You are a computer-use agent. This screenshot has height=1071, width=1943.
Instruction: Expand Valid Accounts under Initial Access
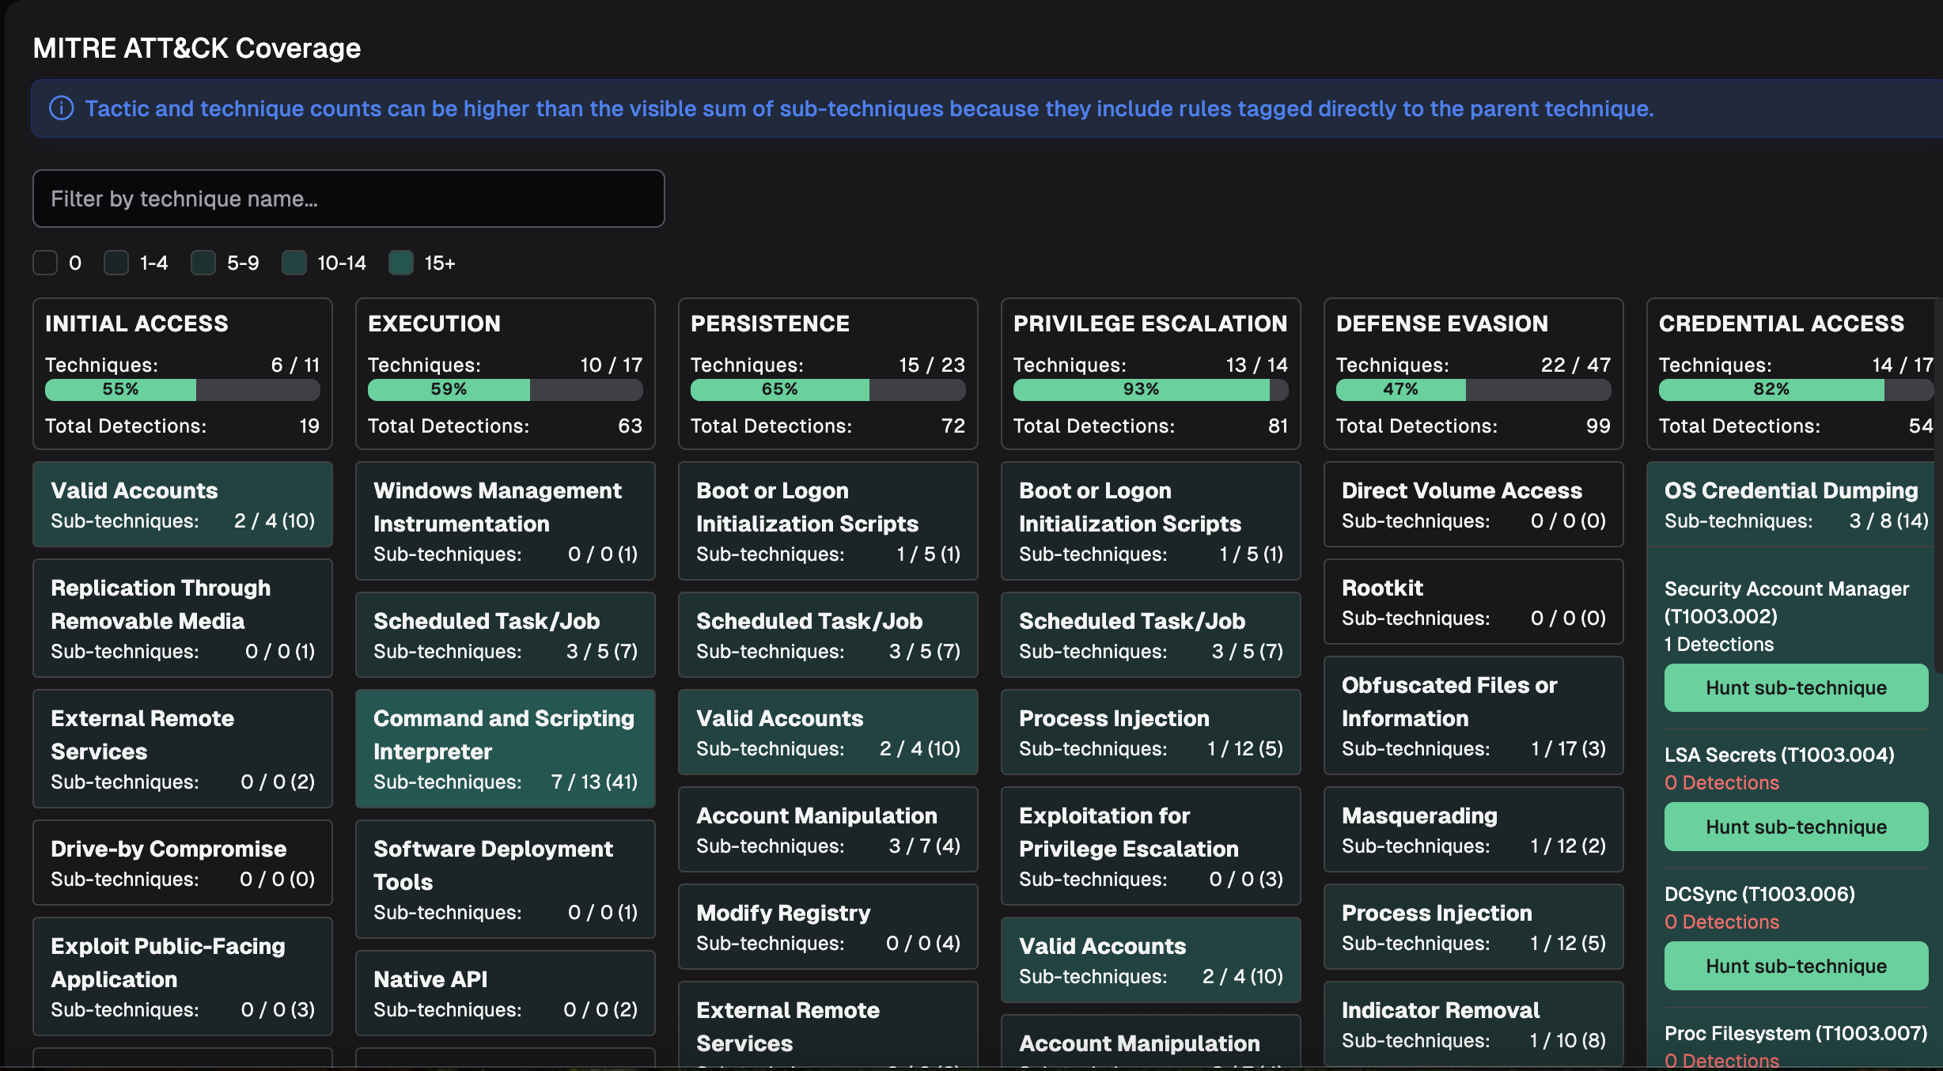click(x=183, y=505)
